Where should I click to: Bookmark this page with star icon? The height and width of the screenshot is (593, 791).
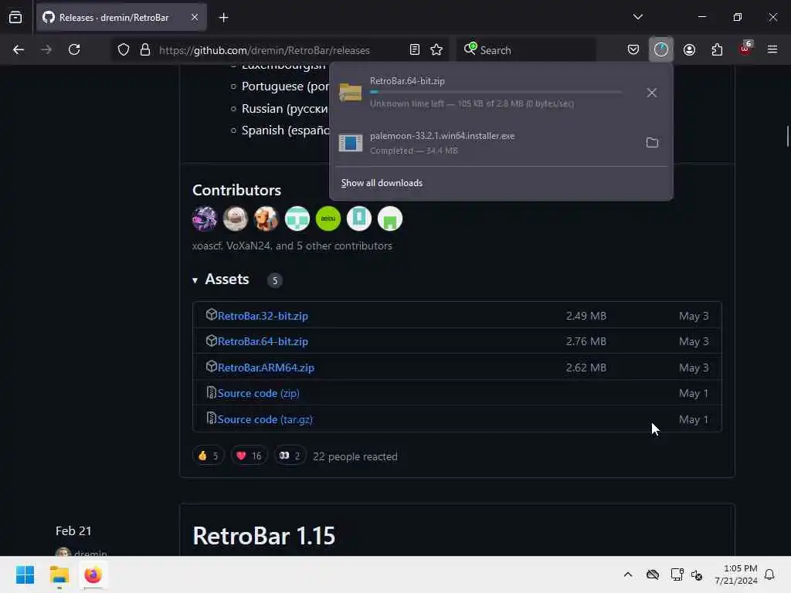(x=436, y=49)
